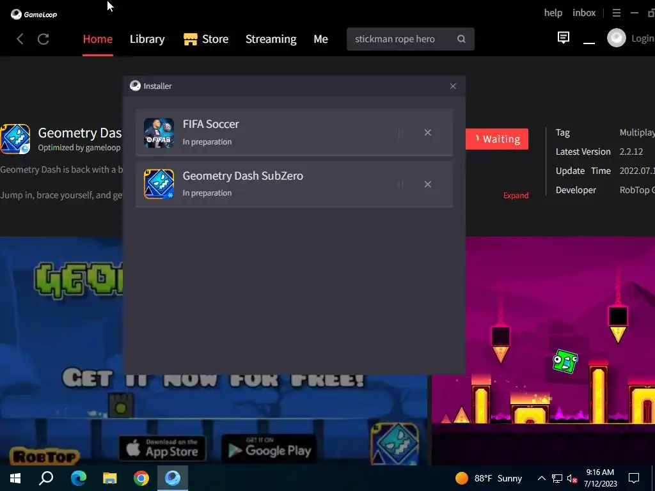Image resolution: width=655 pixels, height=491 pixels.
Task: Open File Explorer from taskbar
Action: [110, 478]
